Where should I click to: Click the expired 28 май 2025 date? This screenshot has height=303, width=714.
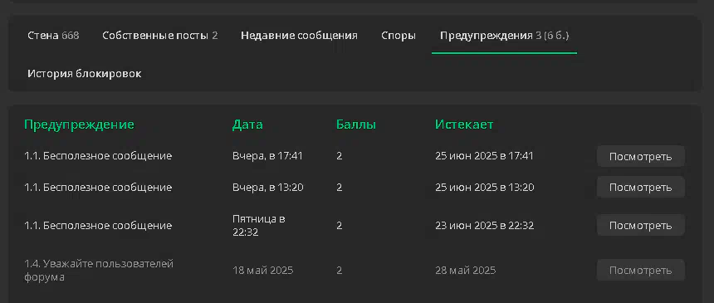point(466,270)
